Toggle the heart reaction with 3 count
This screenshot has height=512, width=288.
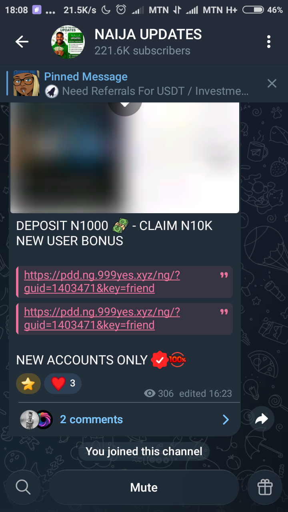click(63, 384)
